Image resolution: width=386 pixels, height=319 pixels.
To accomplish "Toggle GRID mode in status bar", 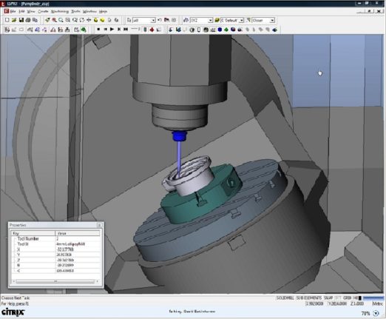I will coord(347,298).
